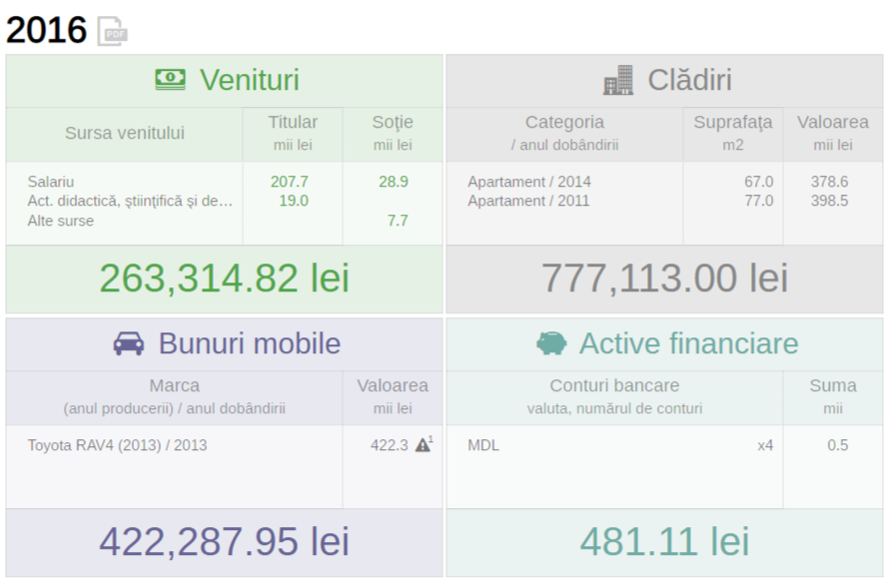The width and height of the screenshot is (886, 582).
Task: Select the Active financiare section title
Action: click(x=689, y=343)
